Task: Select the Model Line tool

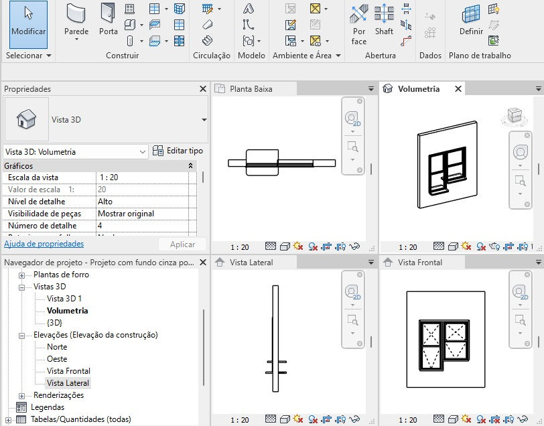Action: (249, 25)
